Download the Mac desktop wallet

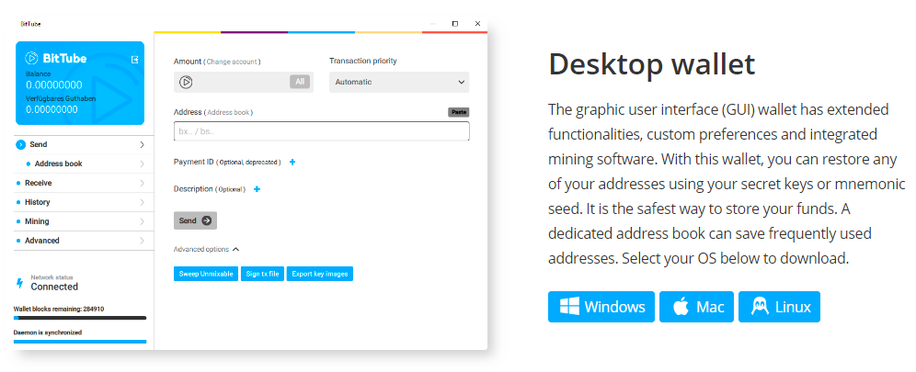tap(697, 307)
